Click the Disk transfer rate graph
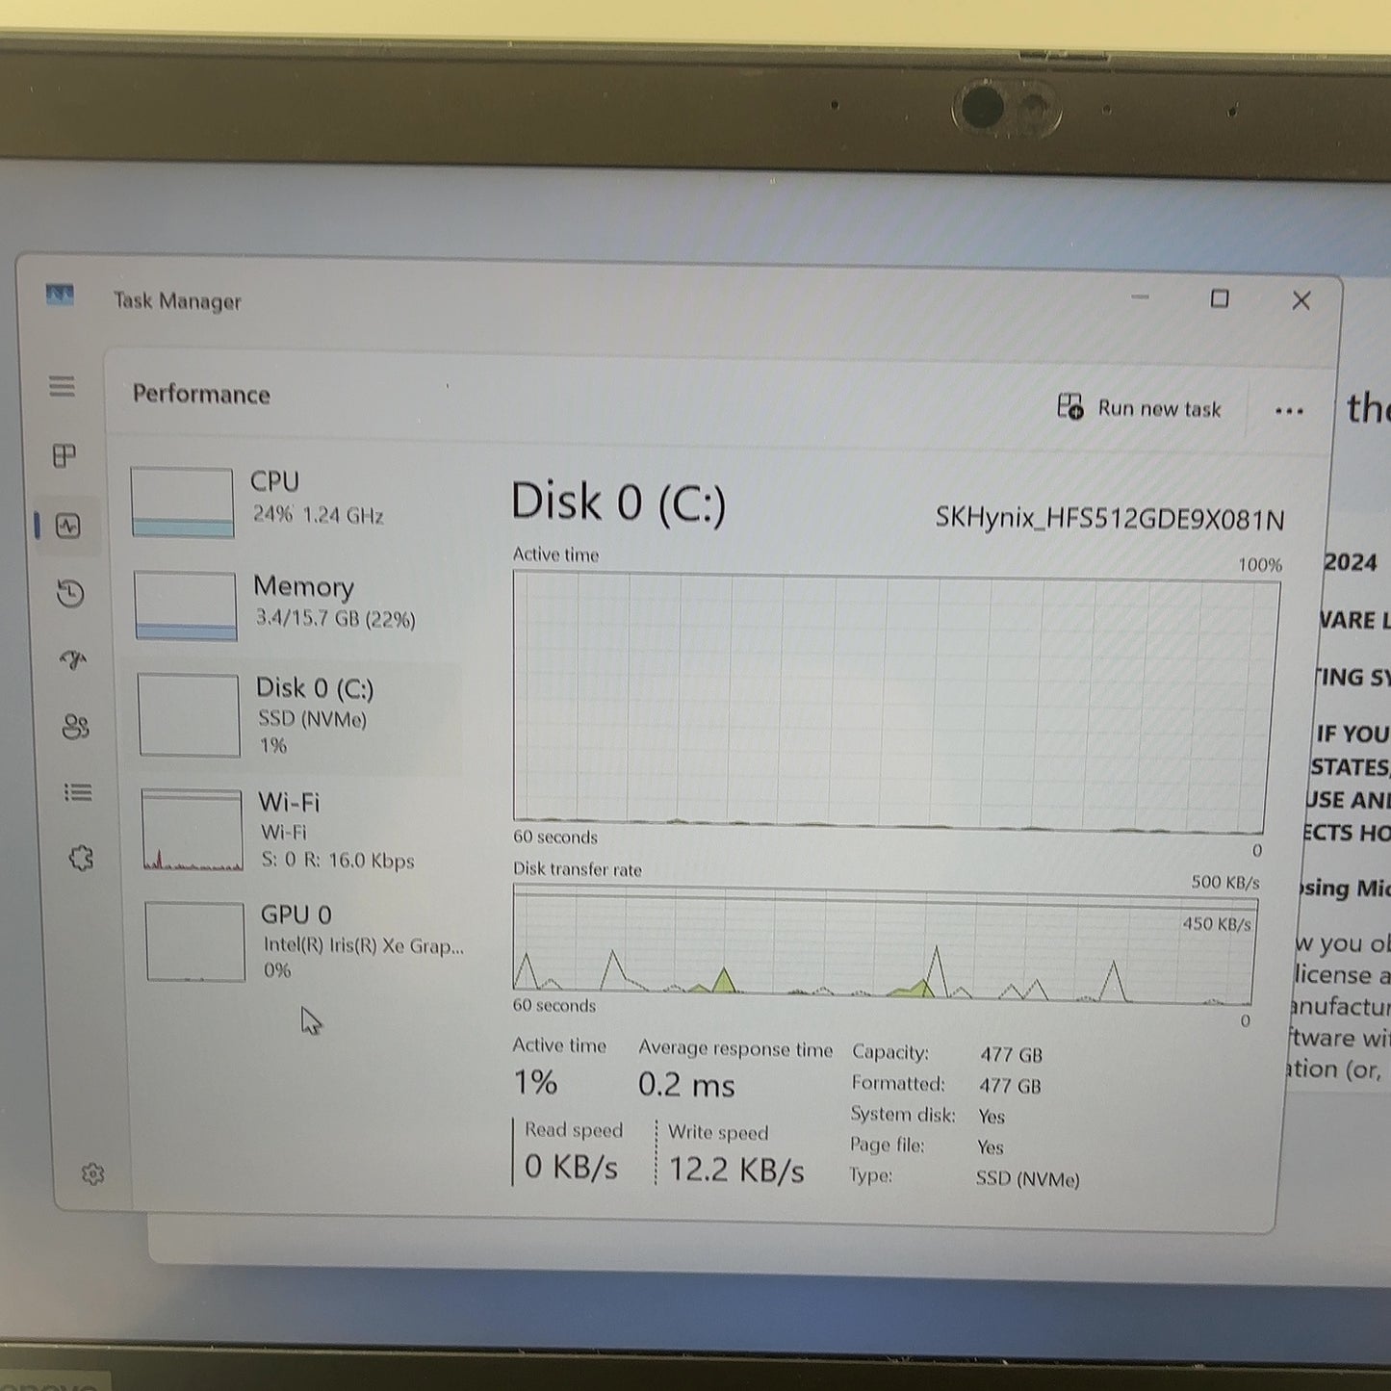The width and height of the screenshot is (1391, 1391). (x=885, y=945)
